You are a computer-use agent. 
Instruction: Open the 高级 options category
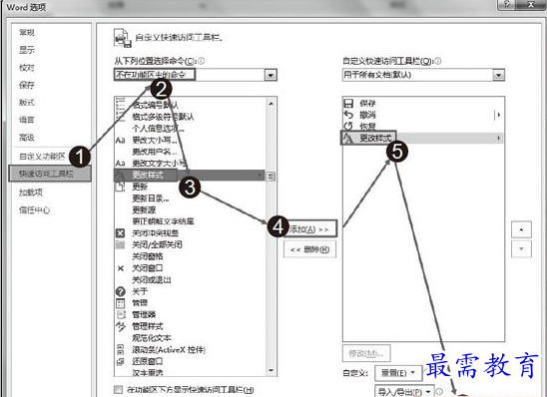coord(27,138)
